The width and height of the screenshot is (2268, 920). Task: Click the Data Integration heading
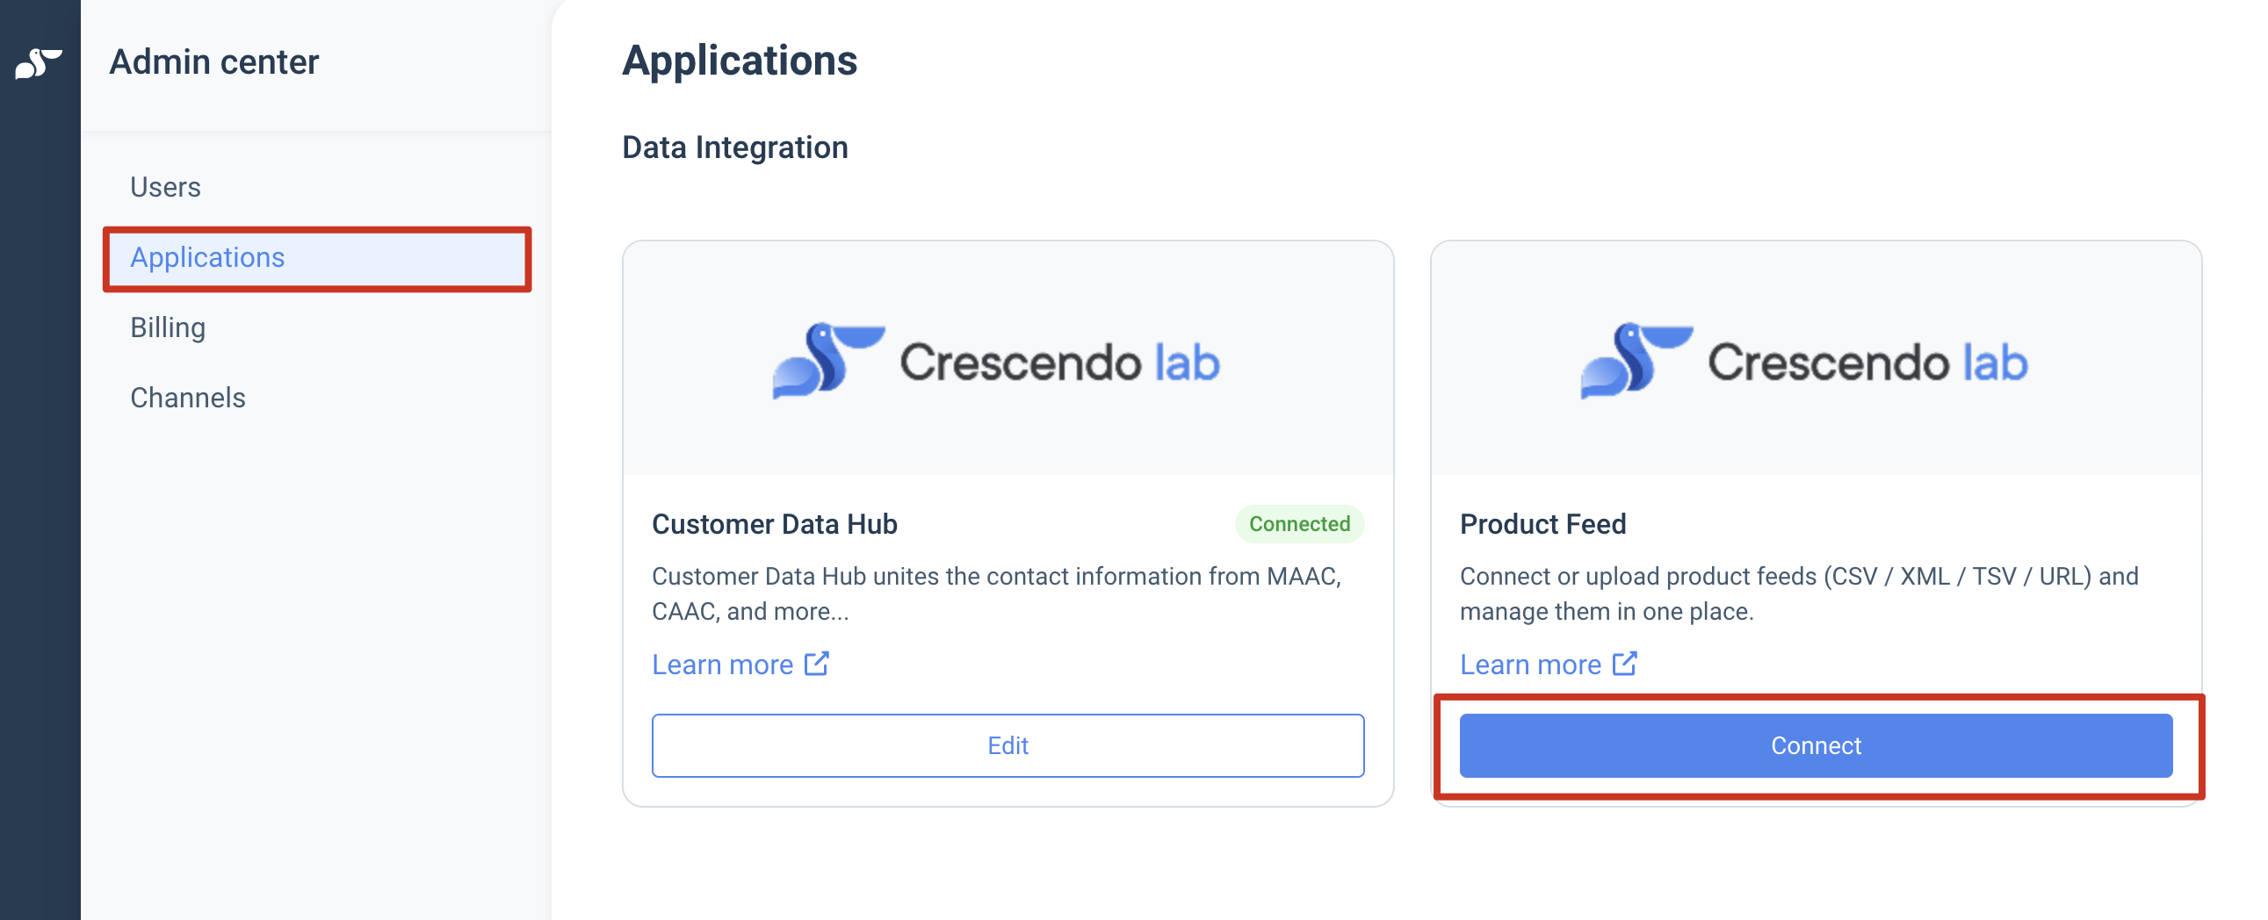tap(734, 147)
